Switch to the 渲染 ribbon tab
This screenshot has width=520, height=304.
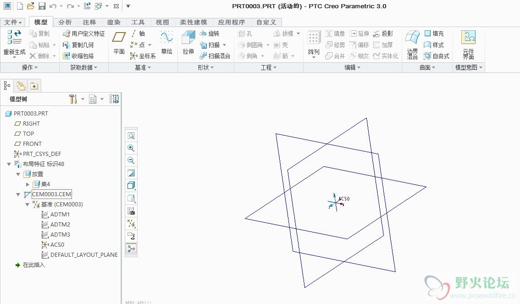point(114,22)
